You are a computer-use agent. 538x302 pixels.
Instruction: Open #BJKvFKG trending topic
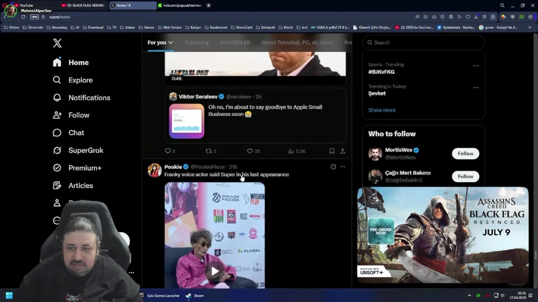coord(381,72)
